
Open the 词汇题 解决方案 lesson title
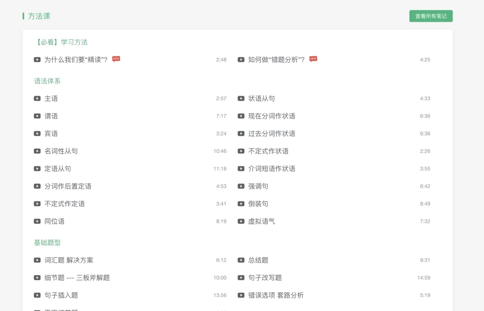[69, 260]
